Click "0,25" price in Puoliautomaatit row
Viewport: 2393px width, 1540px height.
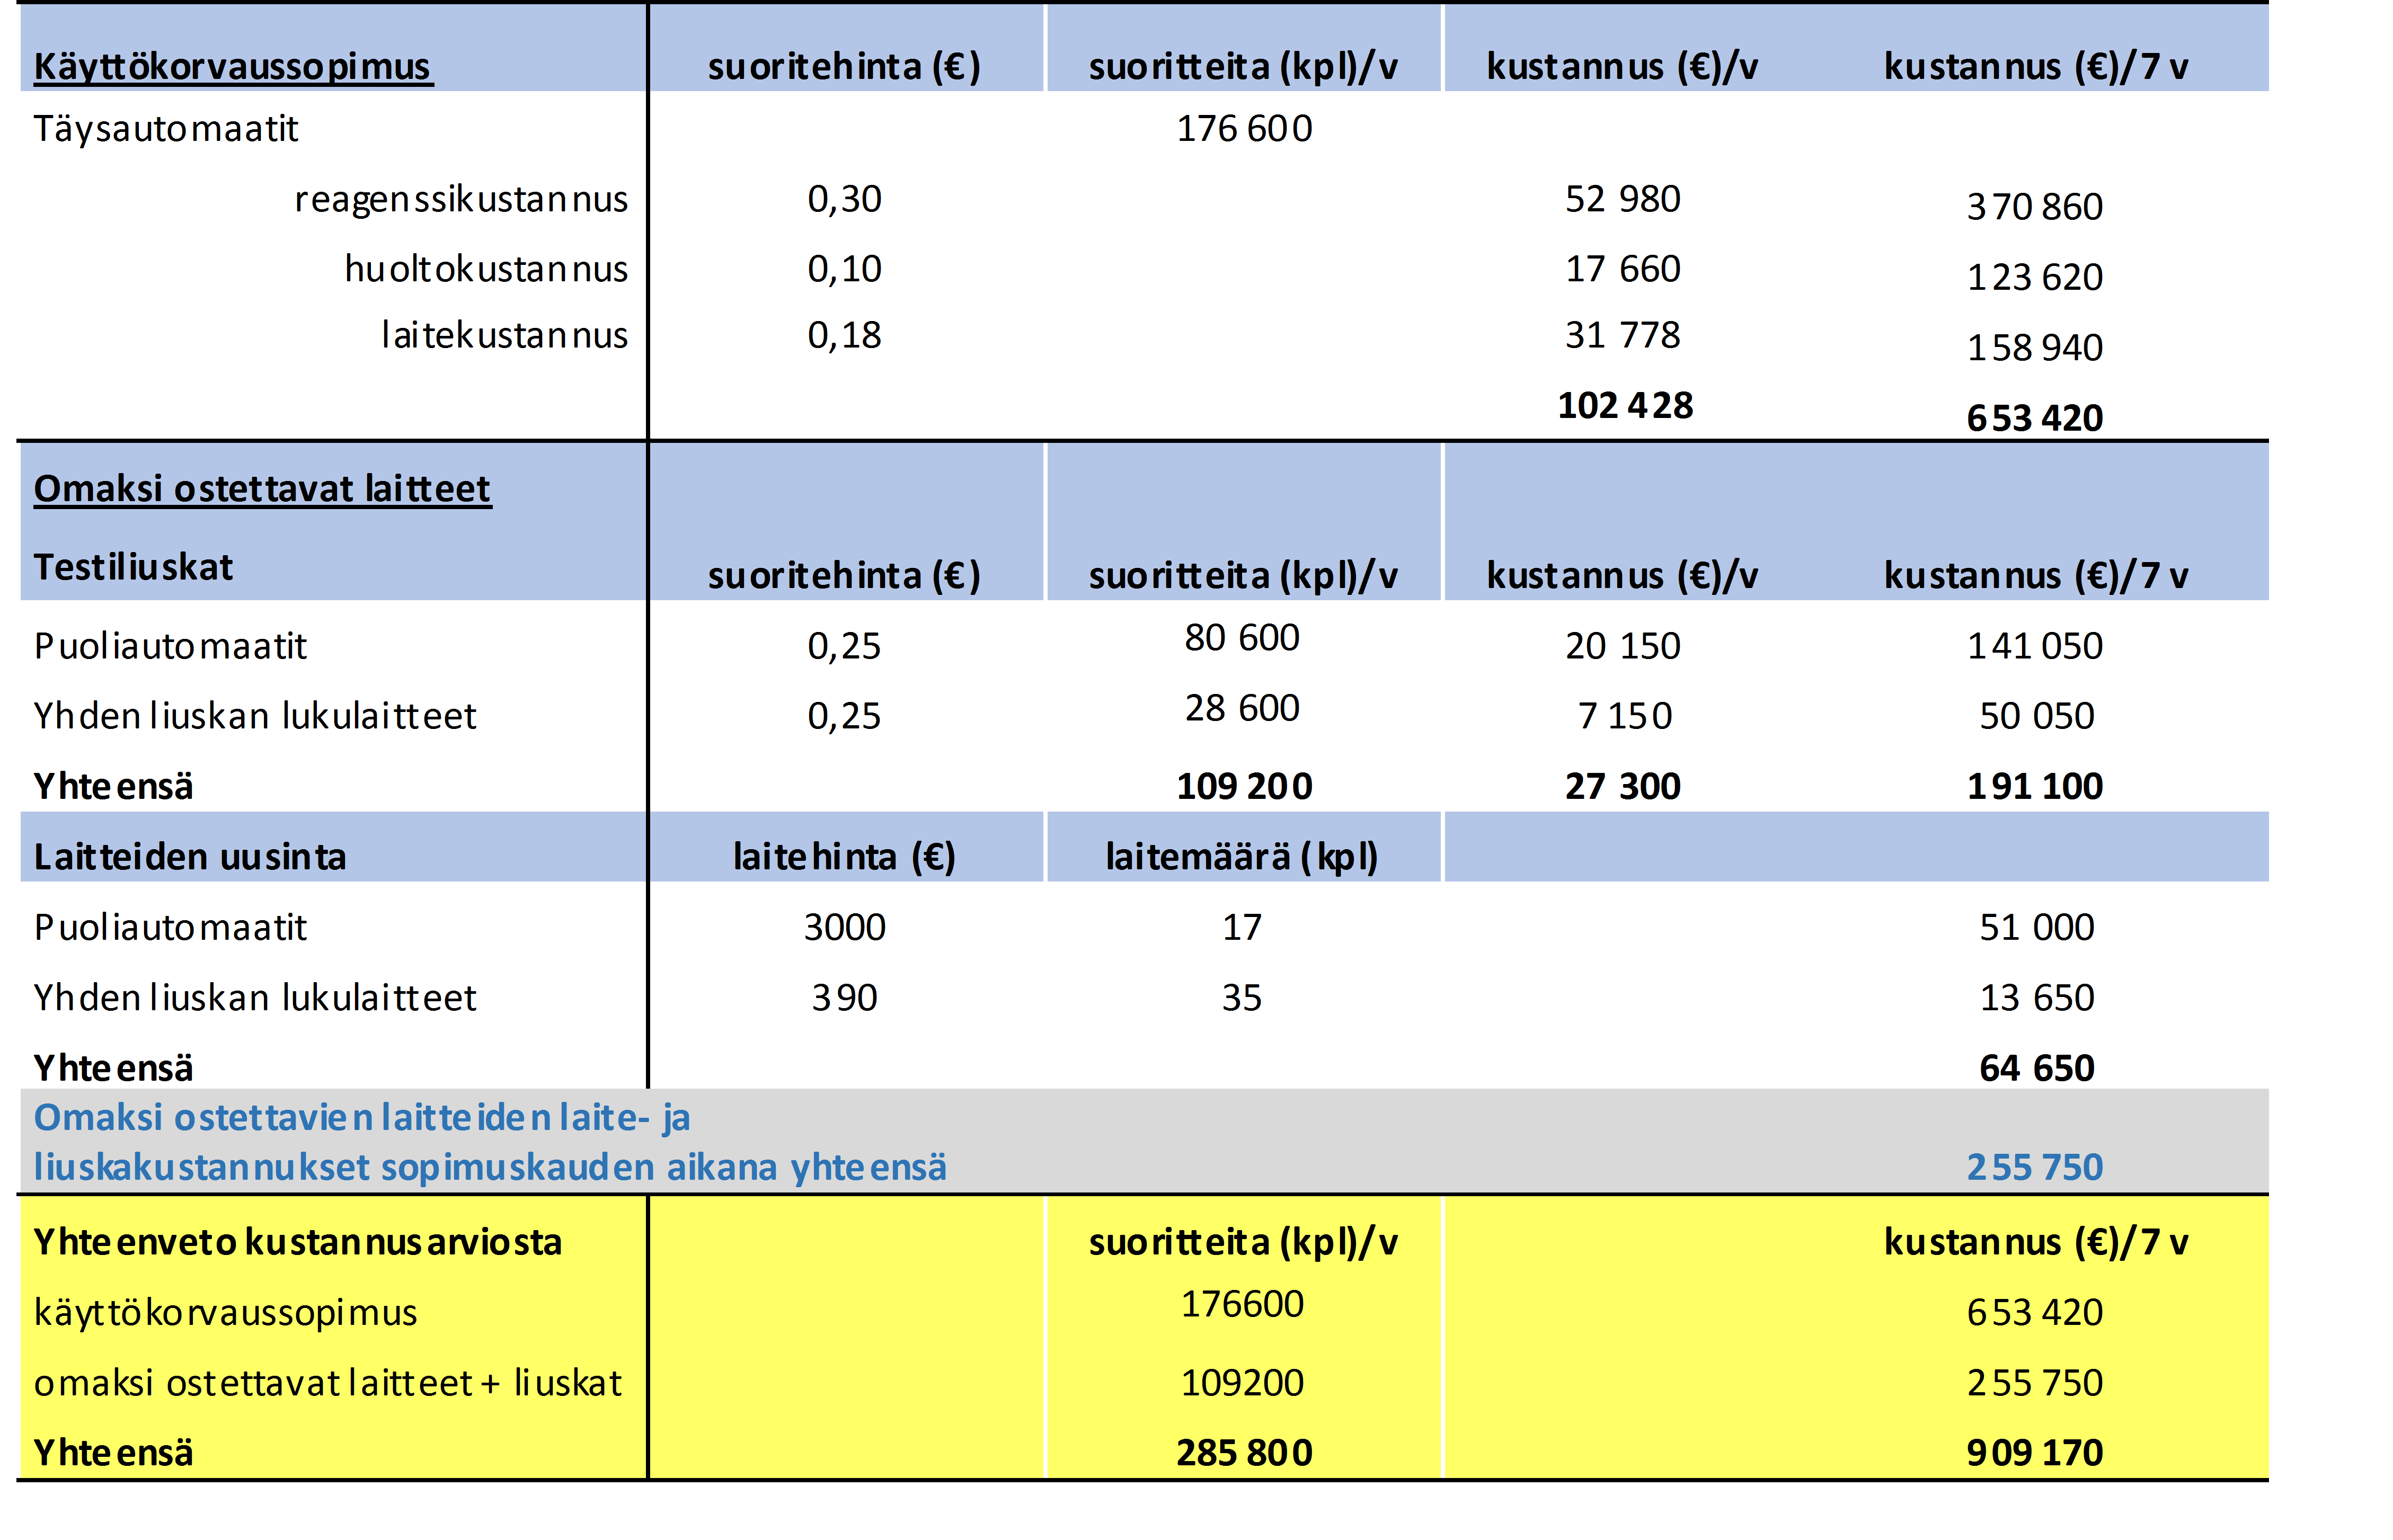point(844,646)
